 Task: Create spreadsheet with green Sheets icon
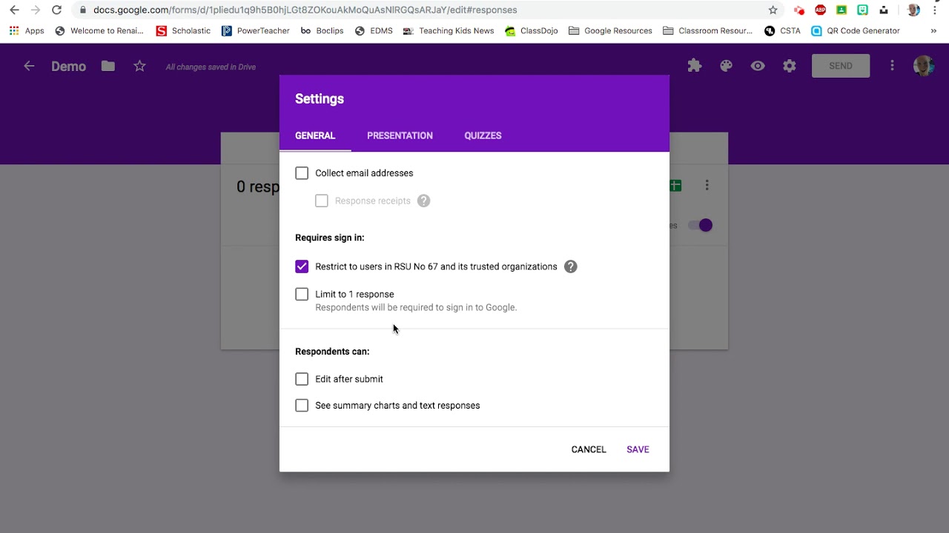(675, 186)
